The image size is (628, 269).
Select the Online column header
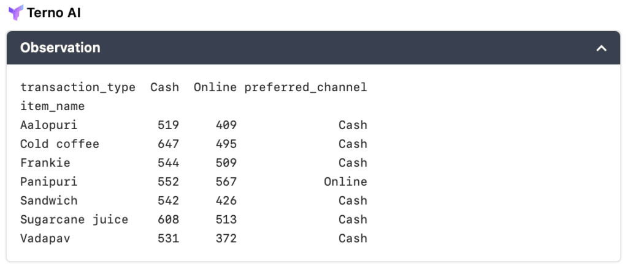click(x=215, y=87)
